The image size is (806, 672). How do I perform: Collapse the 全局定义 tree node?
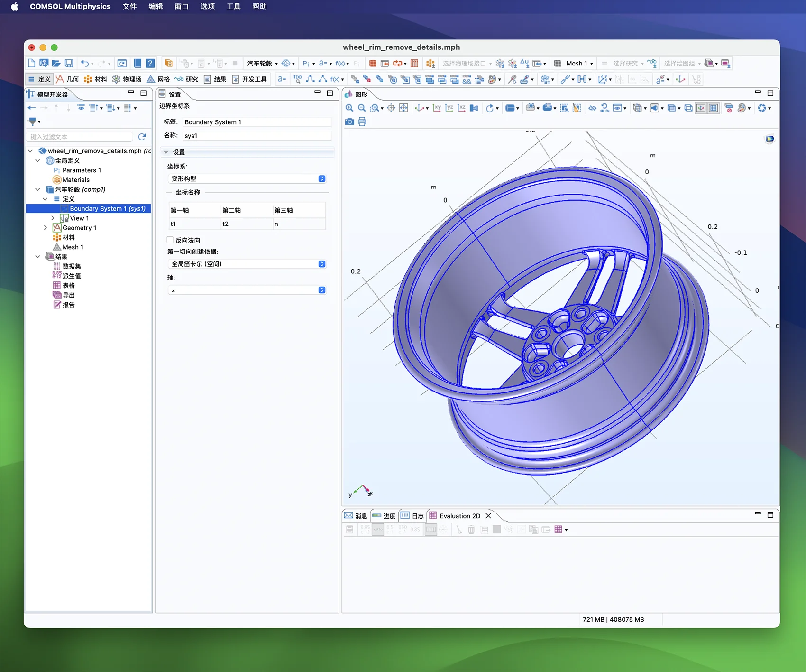coord(38,160)
